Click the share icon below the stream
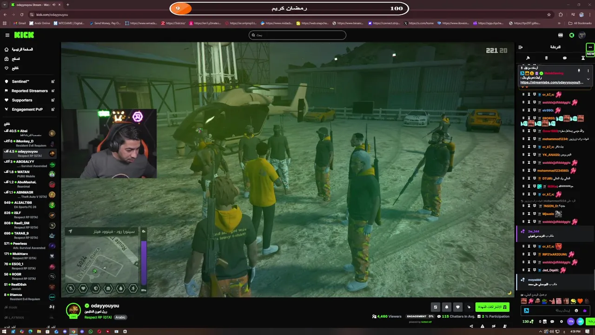 (471, 326)
